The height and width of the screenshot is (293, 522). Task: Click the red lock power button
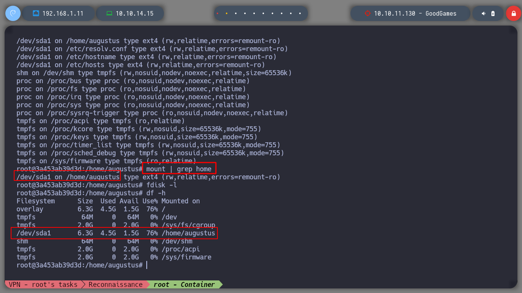coord(514,13)
